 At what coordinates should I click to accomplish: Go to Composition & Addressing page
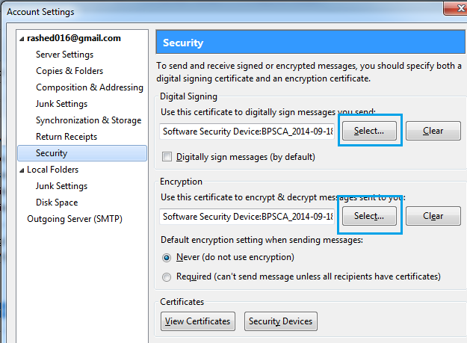coord(90,87)
